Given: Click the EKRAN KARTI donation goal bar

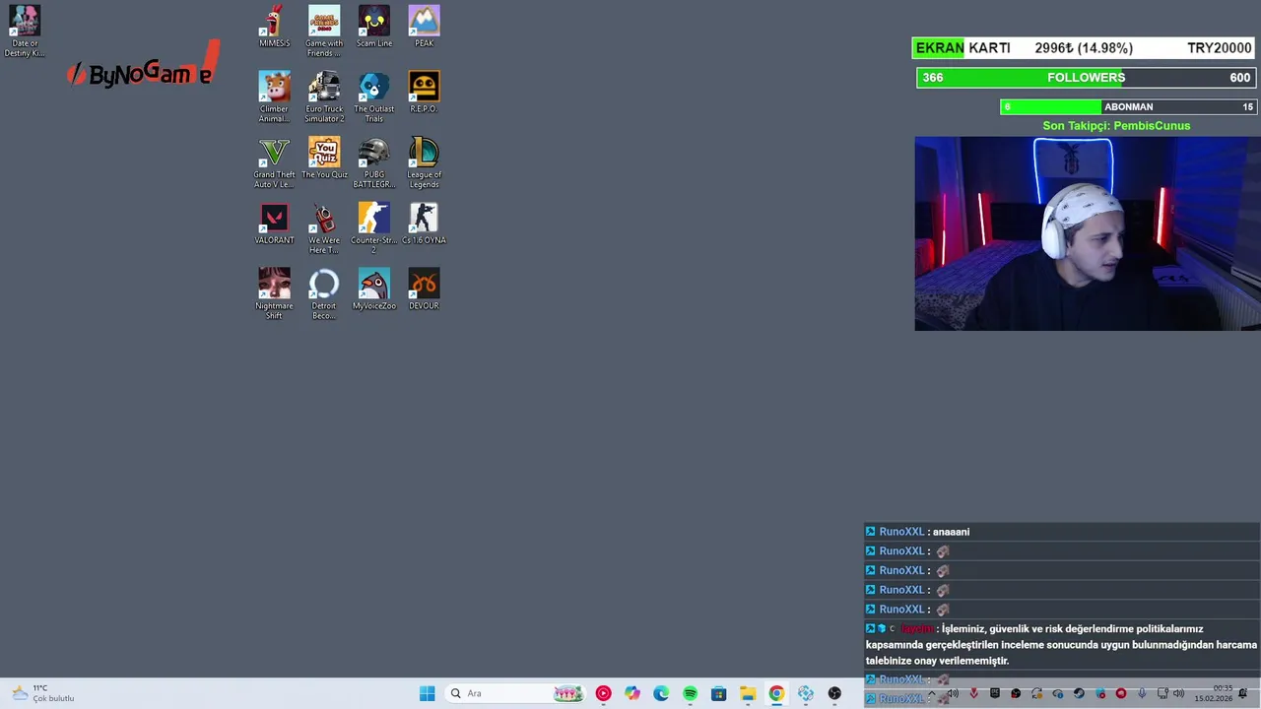Looking at the screenshot, I should point(1083,48).
